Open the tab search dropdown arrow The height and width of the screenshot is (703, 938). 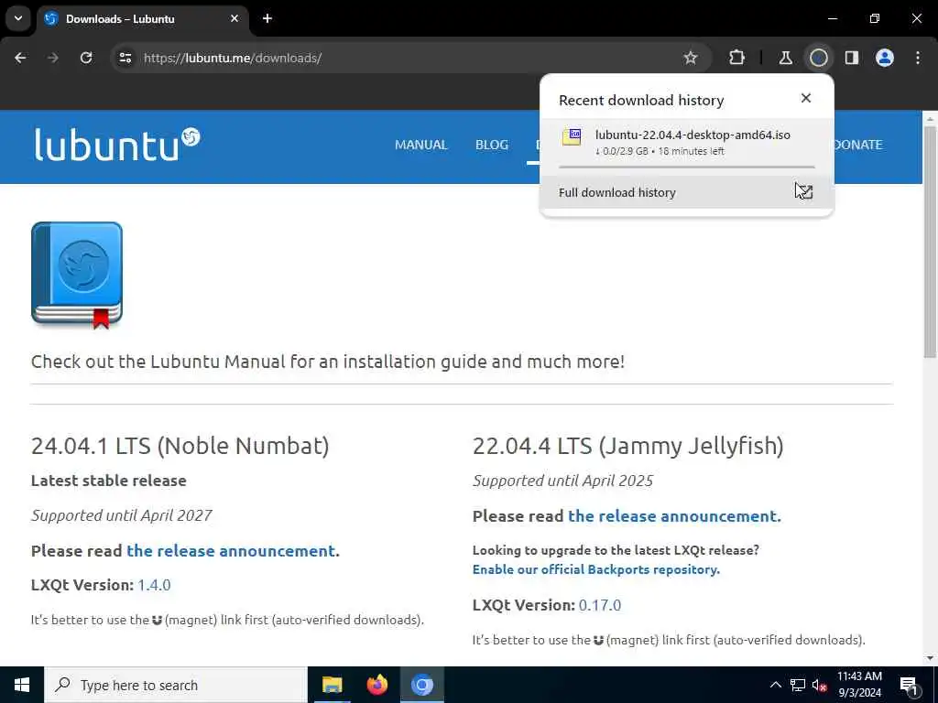tap(18, 18)
